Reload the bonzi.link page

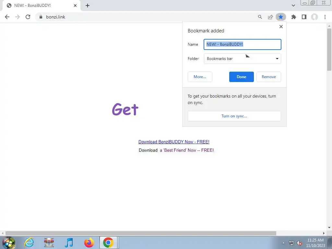click(x=28, y=17)
